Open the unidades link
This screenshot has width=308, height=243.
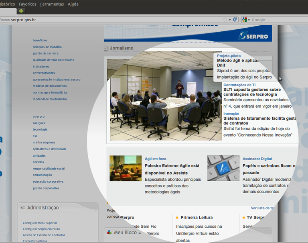(x=39, y=155)
